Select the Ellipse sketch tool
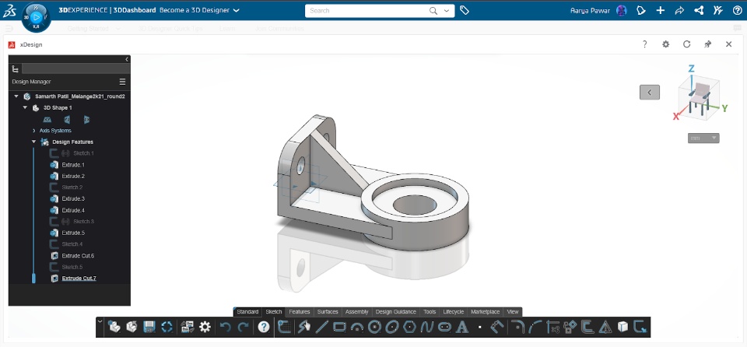This screenshot has width=747, height=347. pos(392,327)
